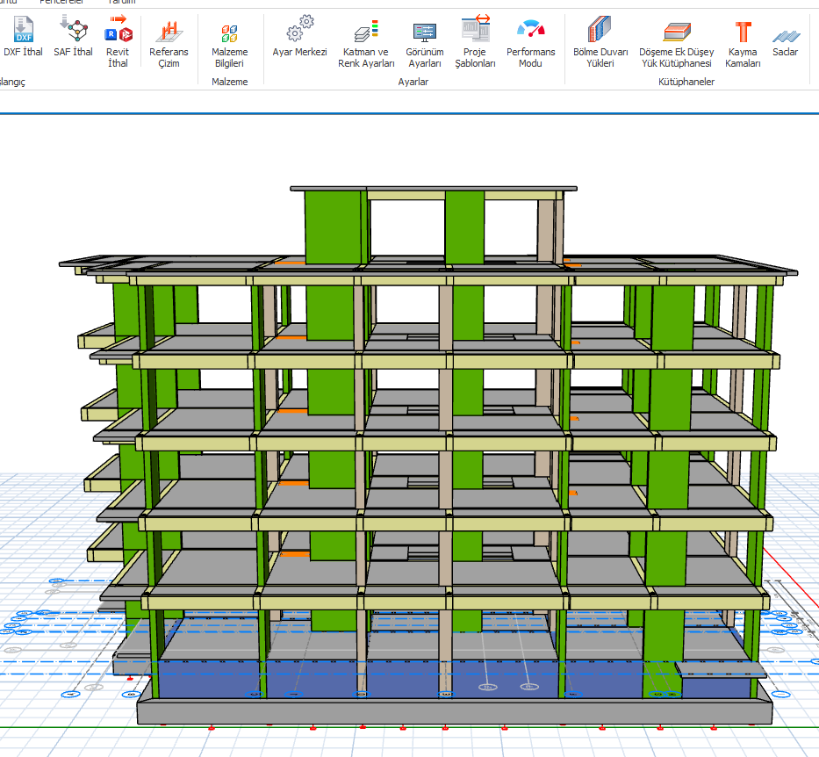Open the Yardım menu tab

point(121,3)
